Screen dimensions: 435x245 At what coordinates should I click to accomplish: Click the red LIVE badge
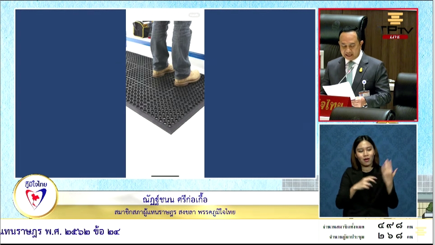tap(395, 37)
